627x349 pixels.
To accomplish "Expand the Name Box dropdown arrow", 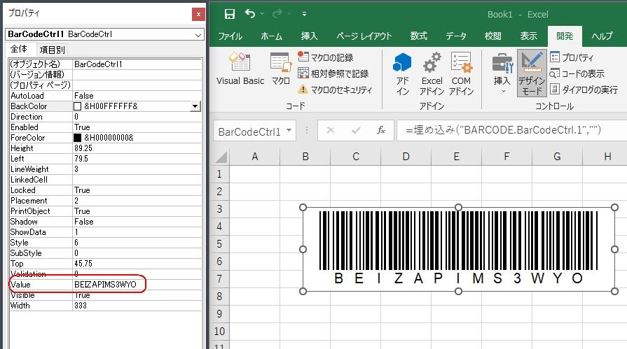I will 289,131.
